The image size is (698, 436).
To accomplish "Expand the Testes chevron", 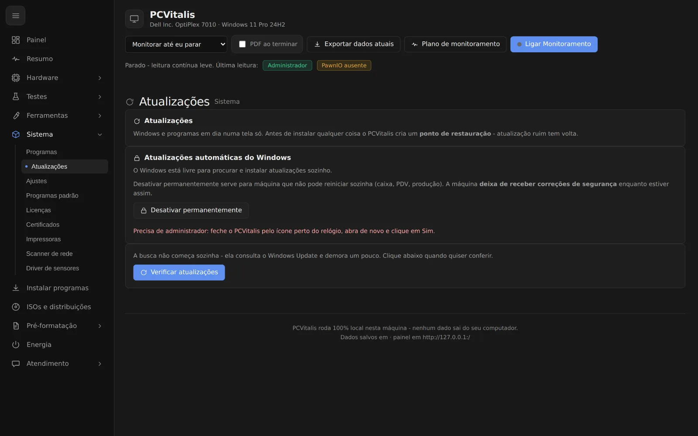I will click(100, 97).
